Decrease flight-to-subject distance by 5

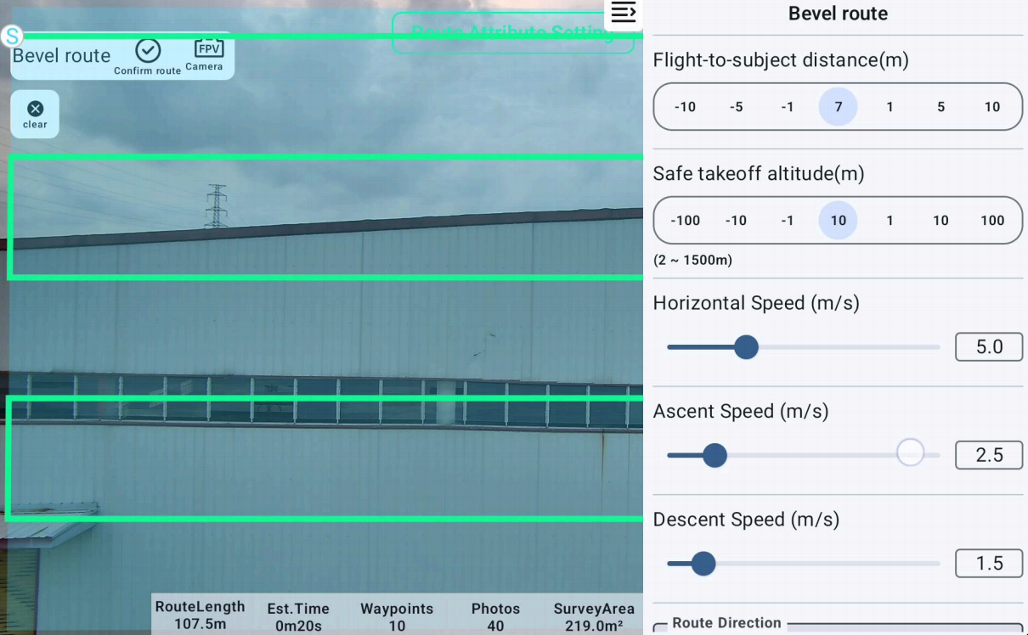736,107
